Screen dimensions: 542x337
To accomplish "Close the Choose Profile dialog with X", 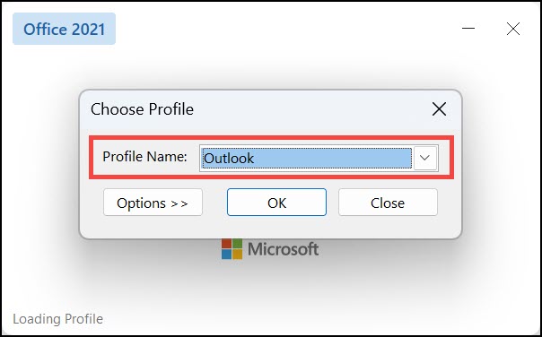I will tap(439, 109).
